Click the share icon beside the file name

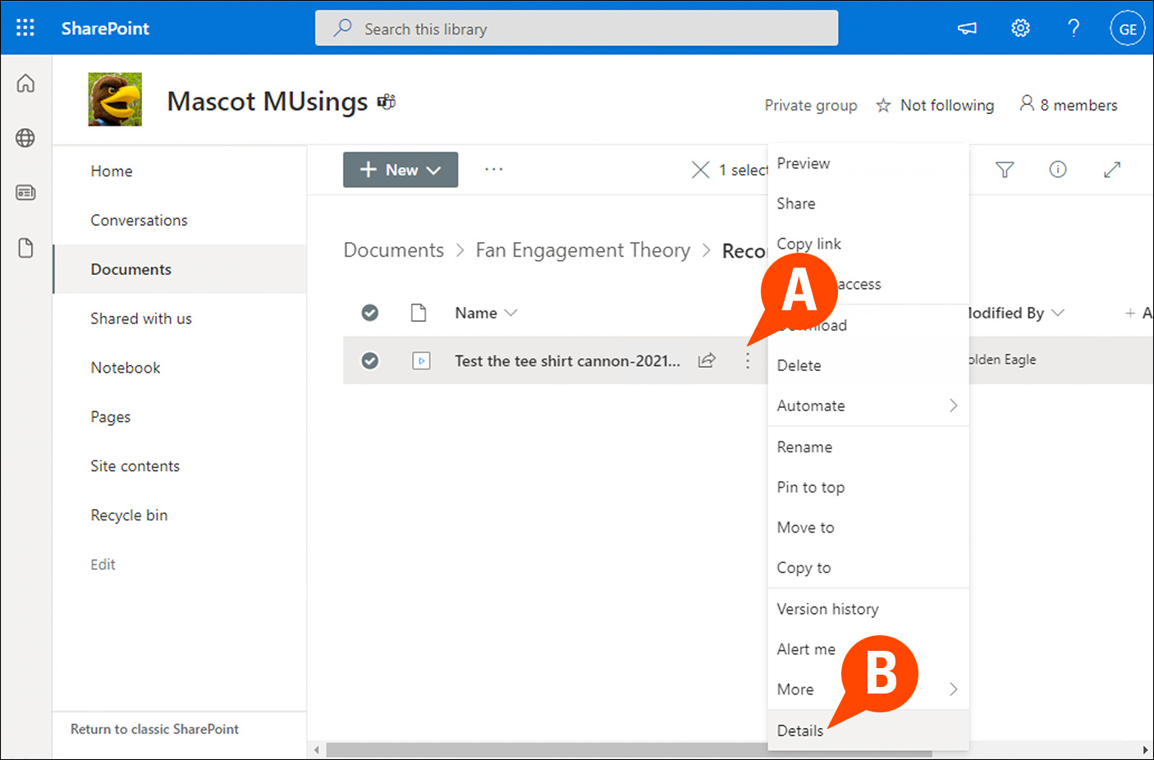coord(707,360)
